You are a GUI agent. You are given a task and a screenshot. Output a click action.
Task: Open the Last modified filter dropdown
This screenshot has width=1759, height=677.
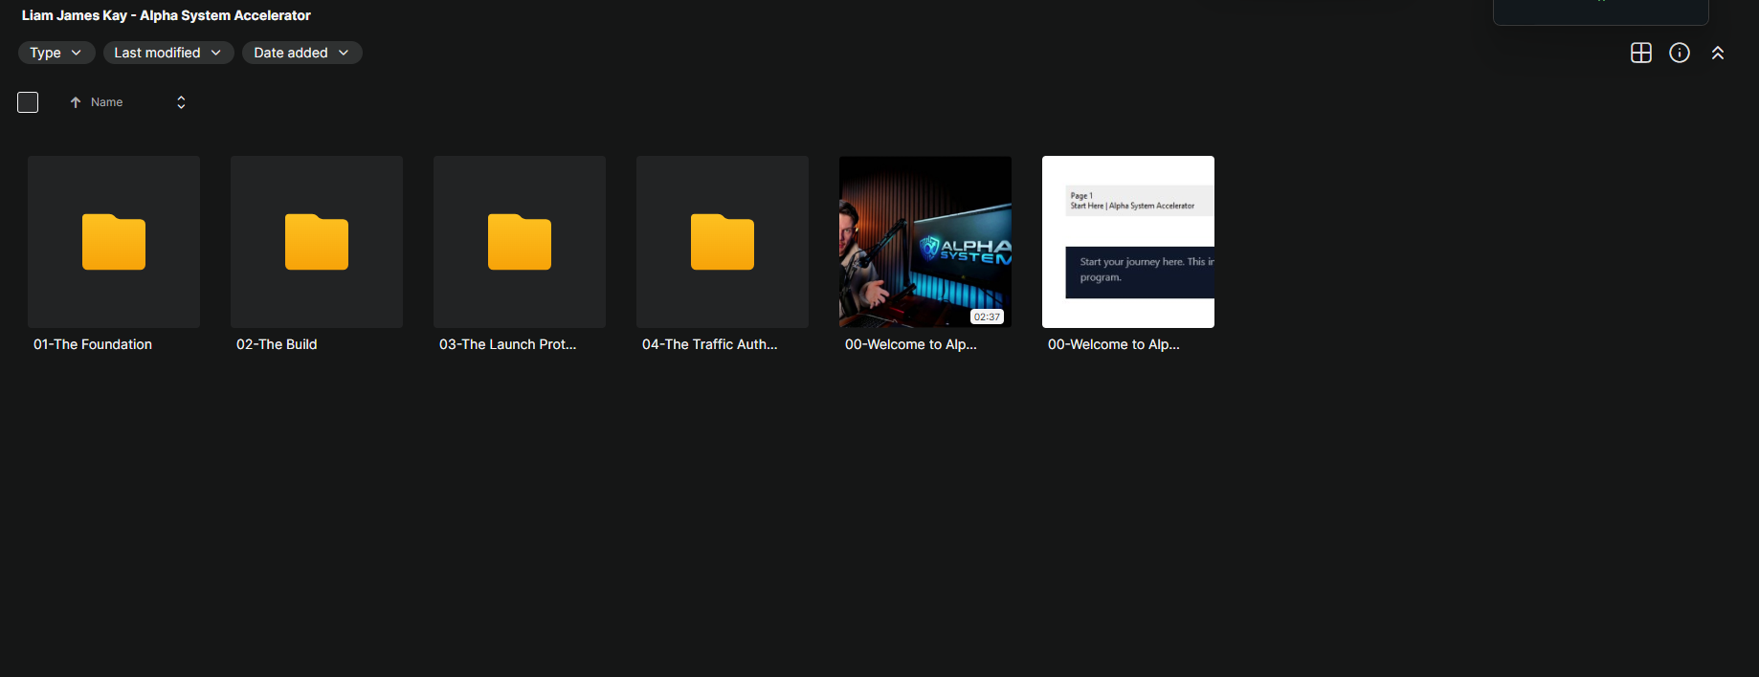coord(168,53)
